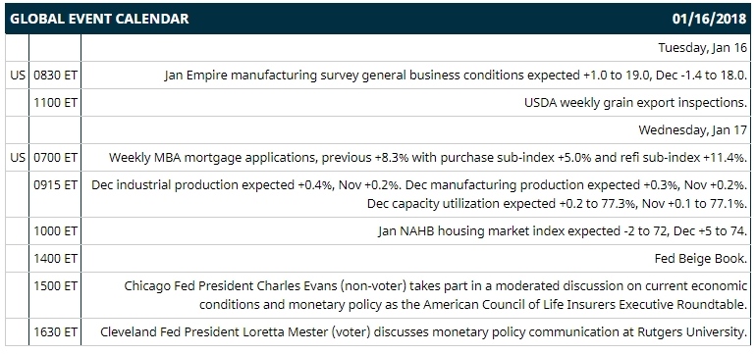The width and height of the screenshot is (756, 354).
Task: Click the 0915 ET time cell
Action: click(x=55, y=194)
